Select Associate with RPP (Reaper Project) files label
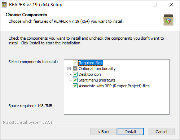180x140 pixels. click(114, 86)
